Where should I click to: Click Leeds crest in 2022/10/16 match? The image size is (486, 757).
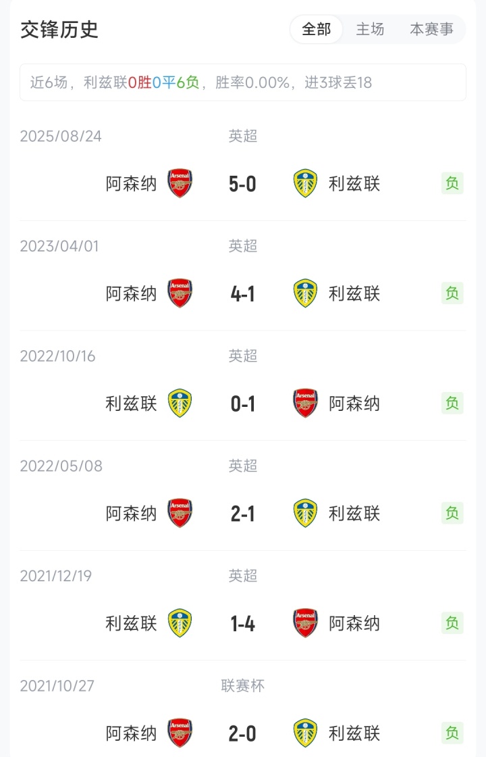tap(180, 404)
